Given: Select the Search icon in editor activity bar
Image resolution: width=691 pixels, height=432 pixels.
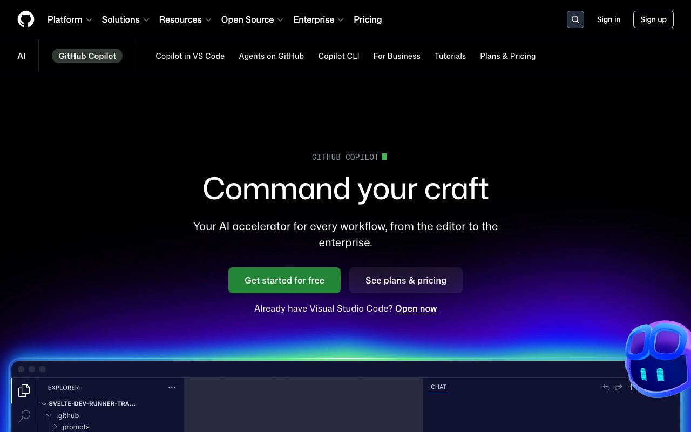Looking at the screenshot, I should tap(24, 416).
